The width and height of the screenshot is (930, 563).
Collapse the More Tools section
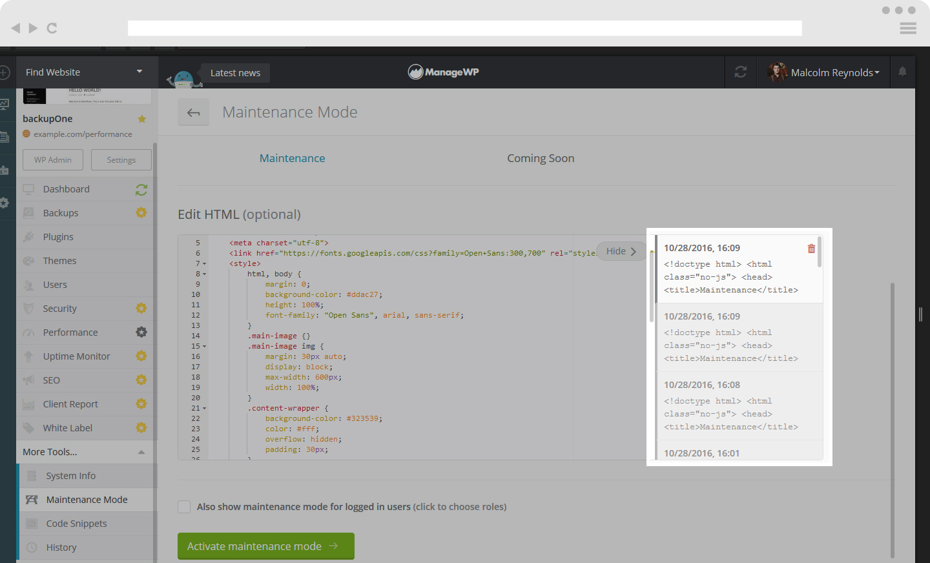[141, 452]
